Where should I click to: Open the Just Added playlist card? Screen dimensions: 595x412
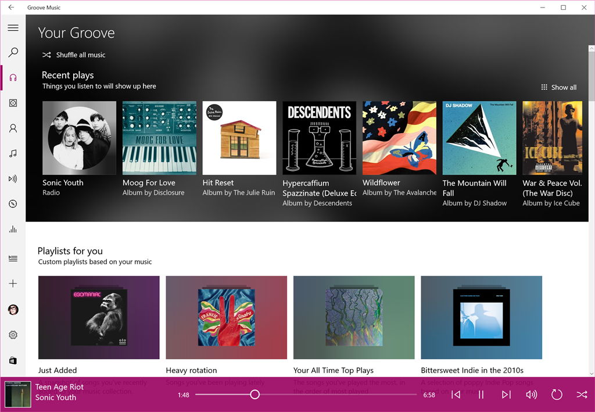tap(99, 317)
